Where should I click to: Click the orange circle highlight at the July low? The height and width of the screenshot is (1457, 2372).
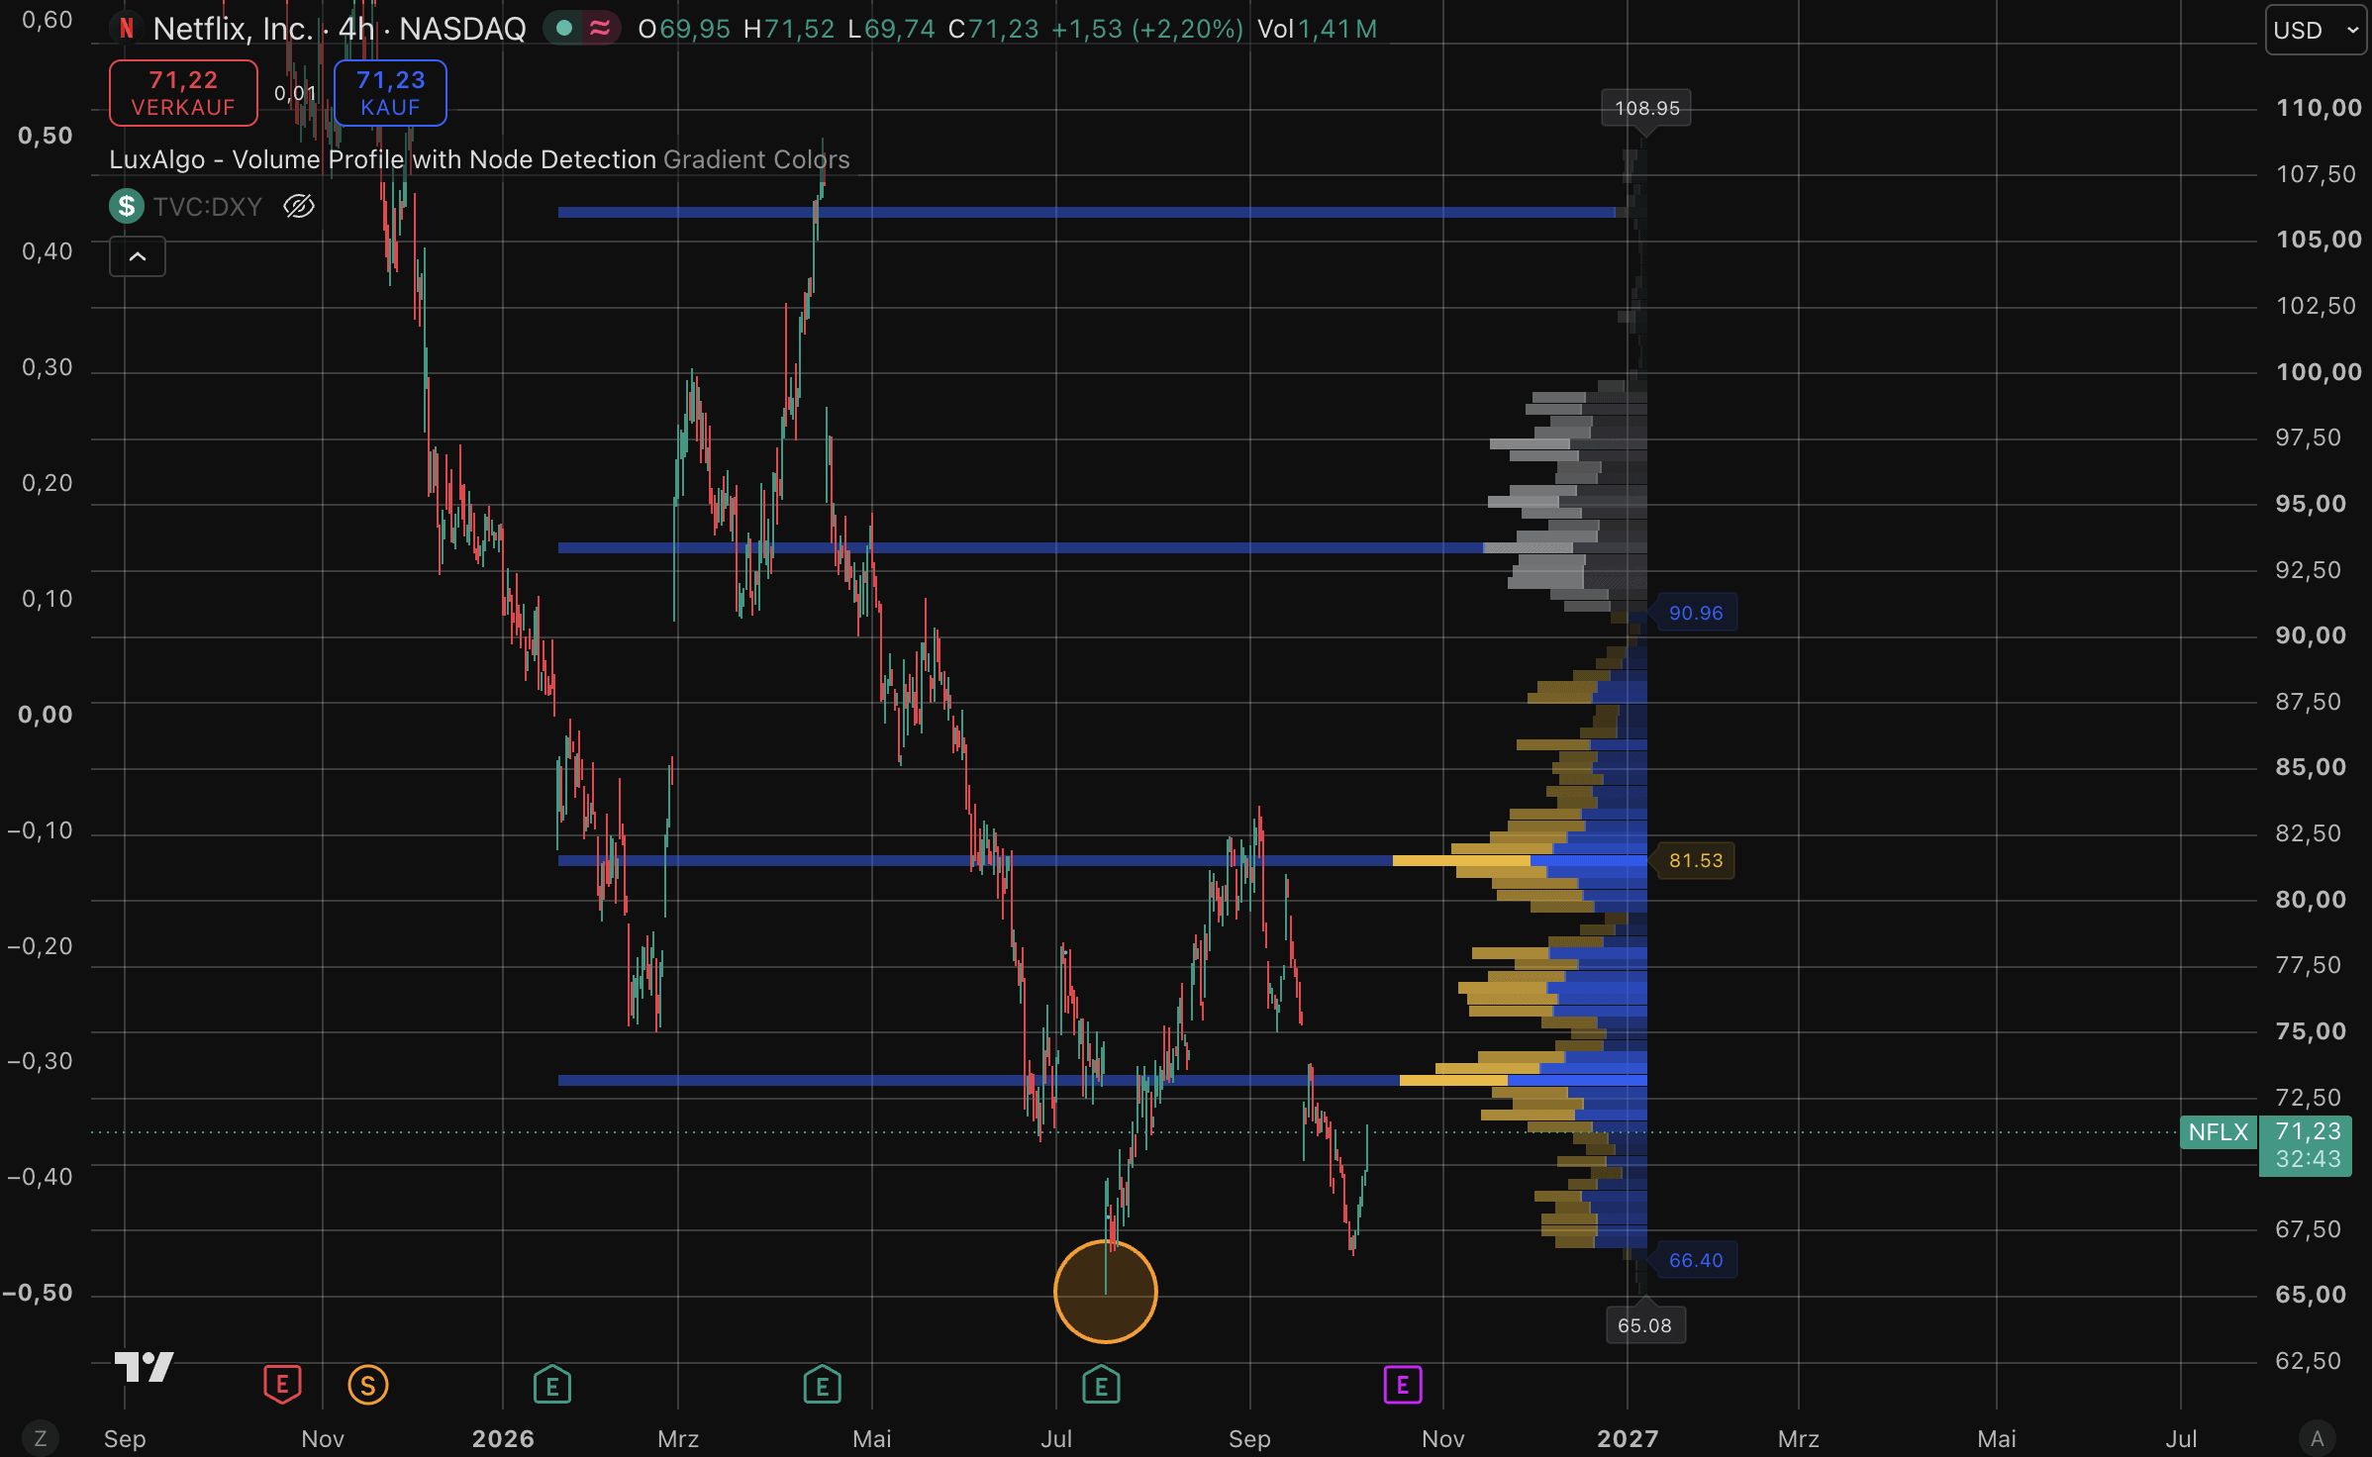[1106, 1292]
